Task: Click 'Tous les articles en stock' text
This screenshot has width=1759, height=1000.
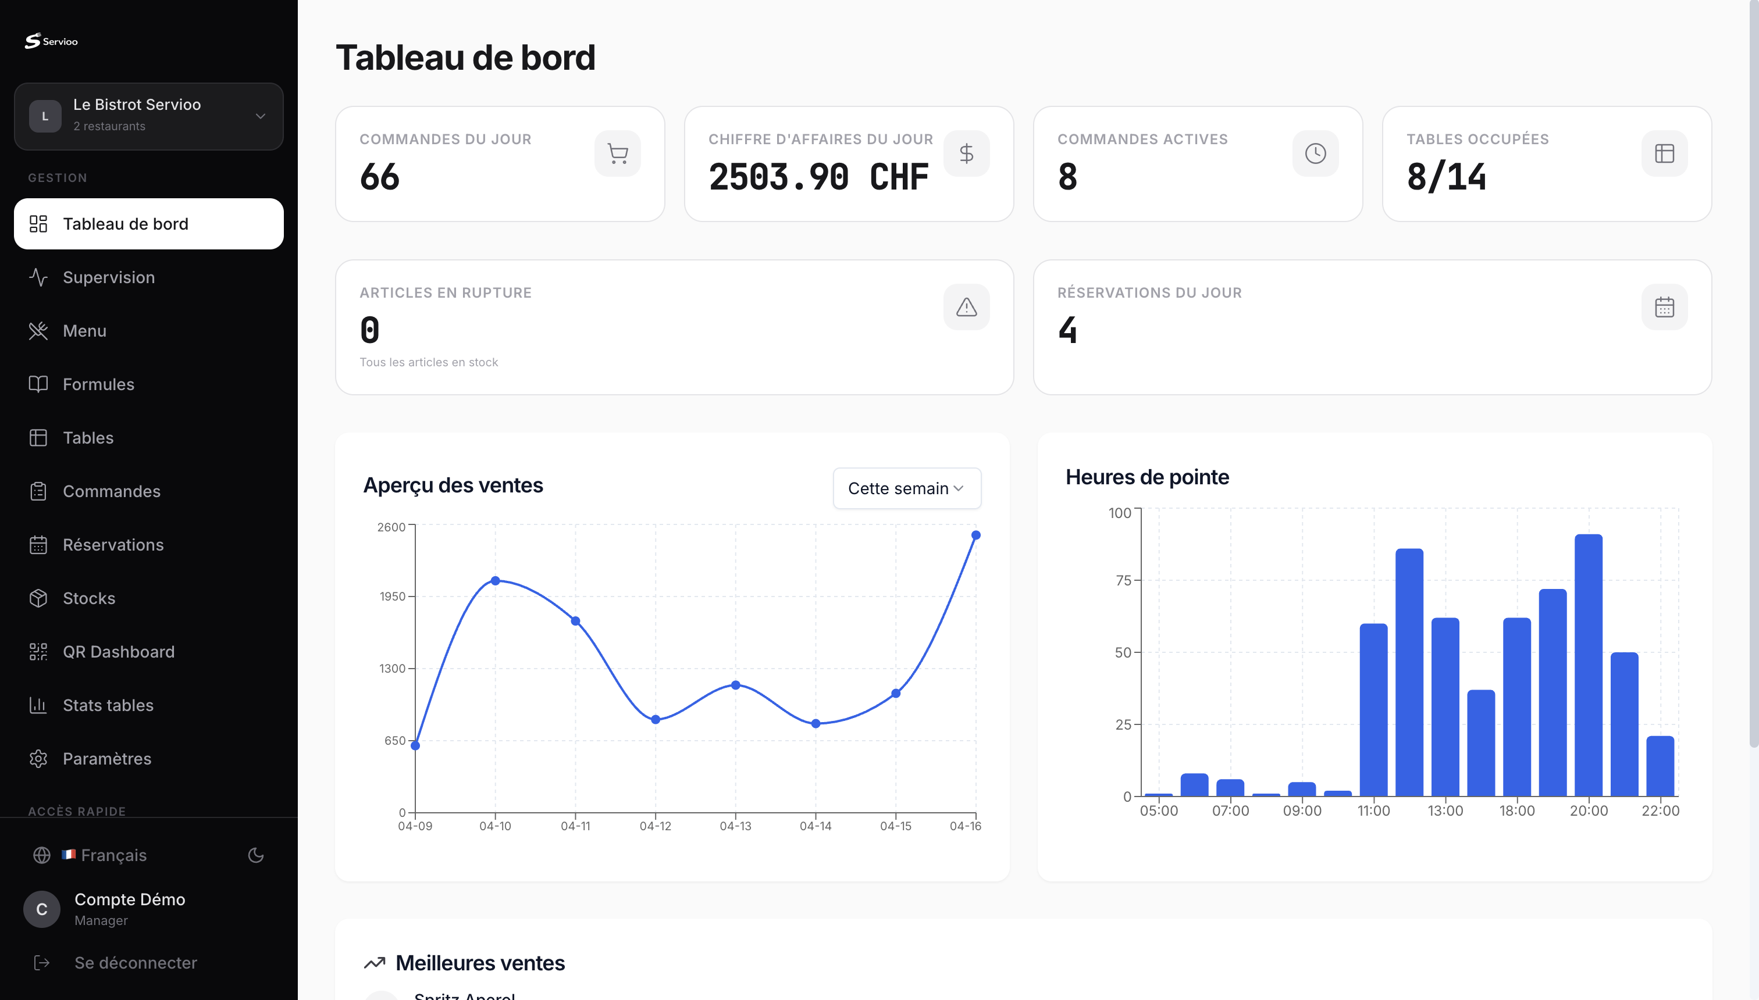Action: (x=429, y=362)
